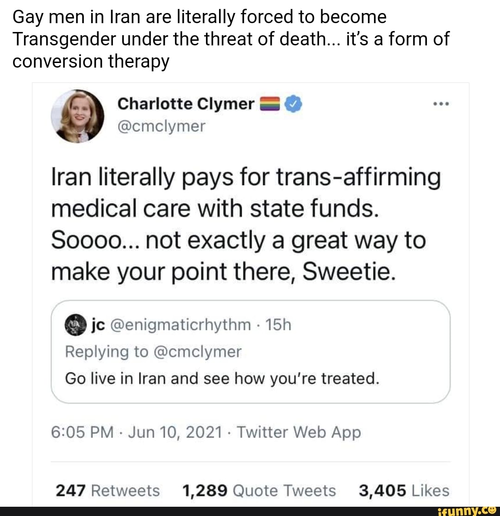View the 247 Retweets list
The height and width of the screenshot is (516, 500).
click(x=107, y=491)
